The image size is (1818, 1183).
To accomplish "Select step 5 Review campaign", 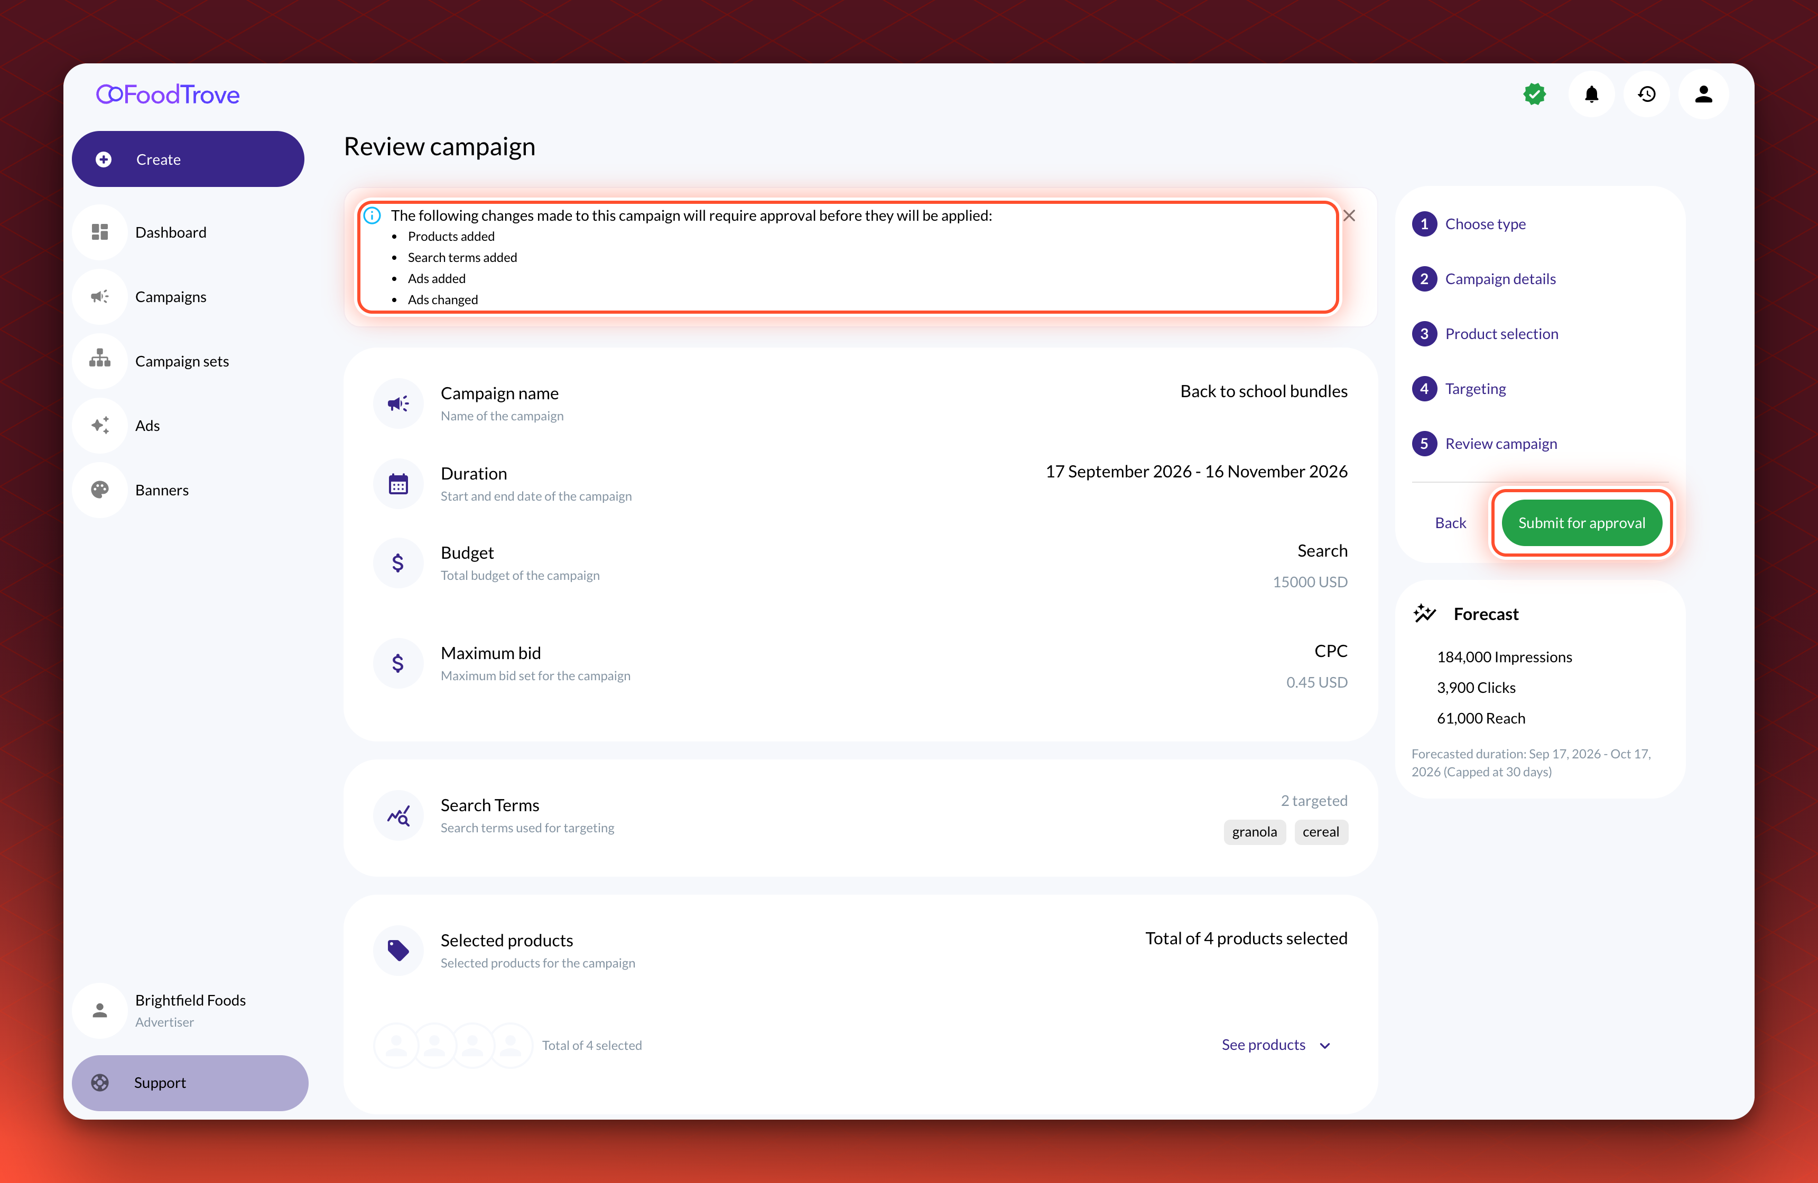I will [1484, 444].
